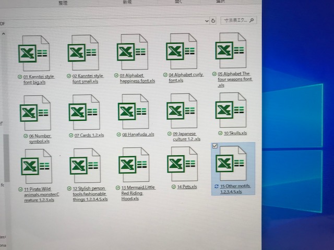Click file name 09 Japanese culture 1.2 .xls
Image resolution: width=334 pixels, height=250 pixels.
(x=186, y=136)
